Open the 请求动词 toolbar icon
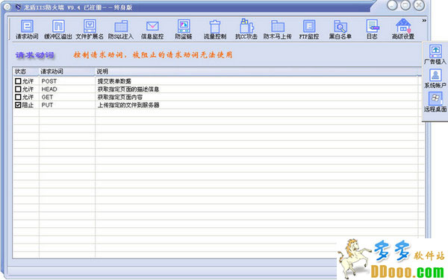The width and height of the screenshot is (448, 280). (x=27, y=29)
